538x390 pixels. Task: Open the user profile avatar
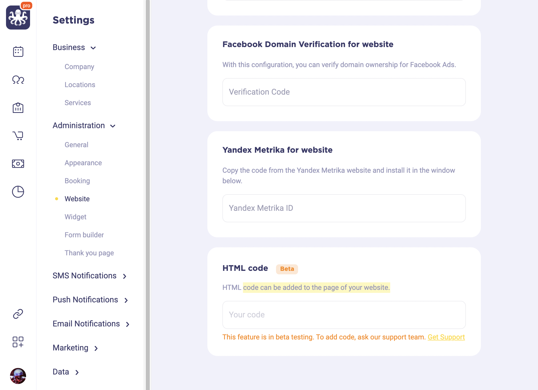(18, 376)
